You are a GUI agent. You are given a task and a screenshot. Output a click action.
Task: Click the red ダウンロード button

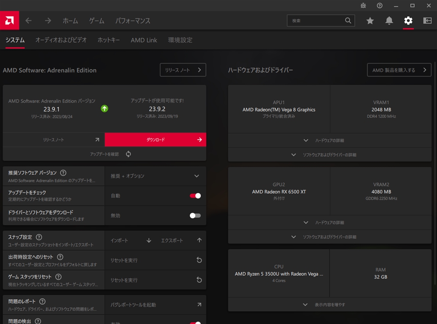(155, 139)
